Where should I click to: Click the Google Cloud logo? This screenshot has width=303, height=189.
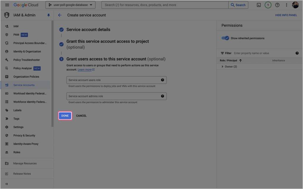point(26,5)
